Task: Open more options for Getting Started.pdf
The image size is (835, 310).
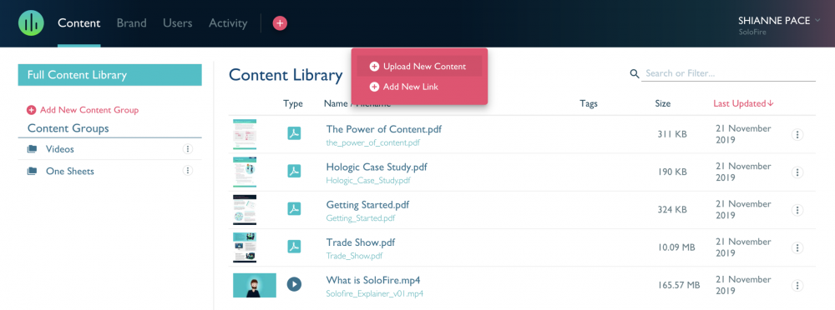Action: 797,210
